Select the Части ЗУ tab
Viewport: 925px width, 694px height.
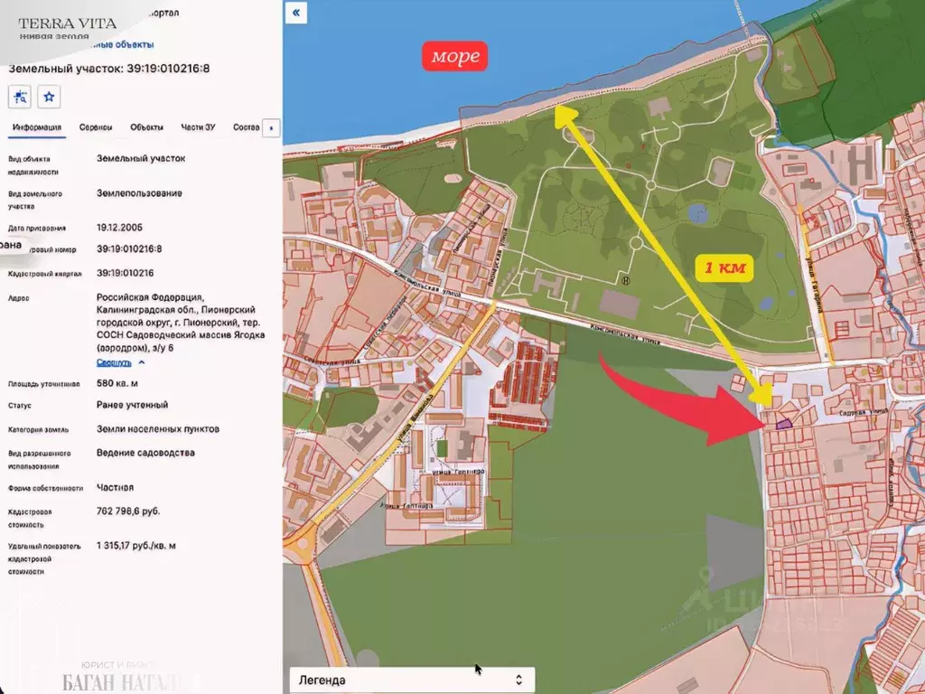point(198,127)
